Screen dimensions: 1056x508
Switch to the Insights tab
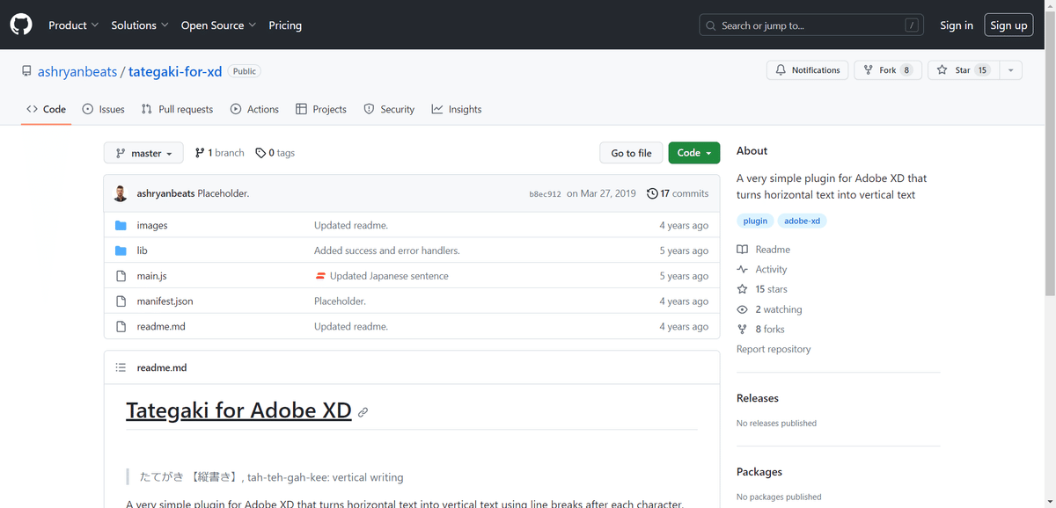tap(457, 109)
